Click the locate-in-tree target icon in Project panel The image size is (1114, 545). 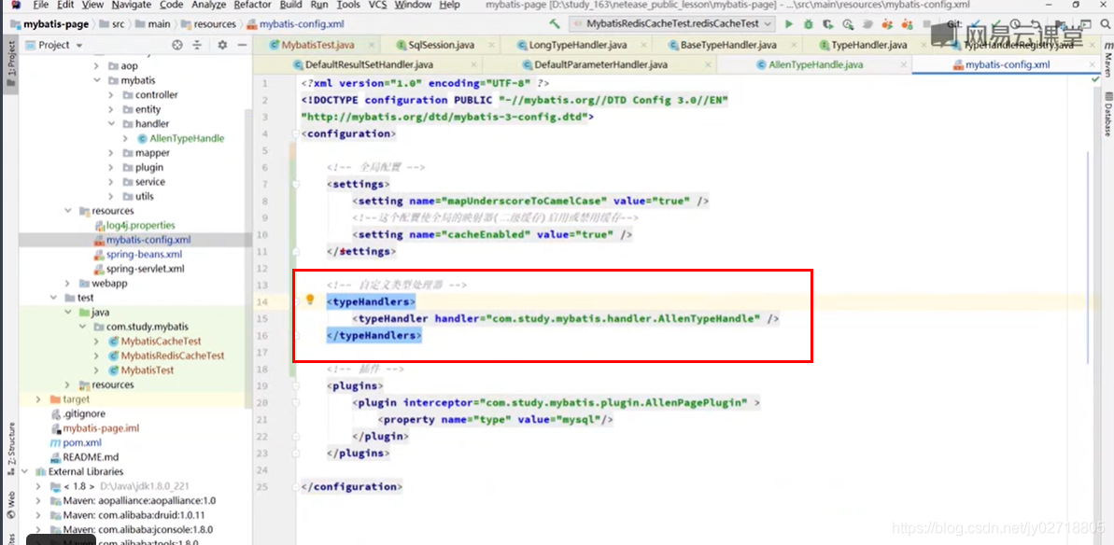[x=177, y=45]
